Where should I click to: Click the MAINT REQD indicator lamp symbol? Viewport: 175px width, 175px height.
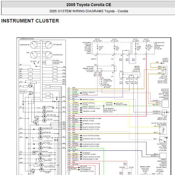click(x=42, y=169)
